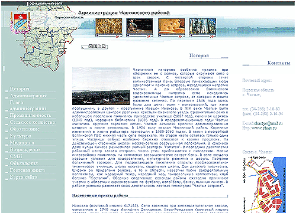Click red arrows under clown figure thumbnail
This screenshot has height=213, width=296.
click(149, 37)
